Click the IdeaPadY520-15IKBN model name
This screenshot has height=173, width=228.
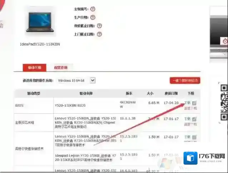(x=40, y=44)
